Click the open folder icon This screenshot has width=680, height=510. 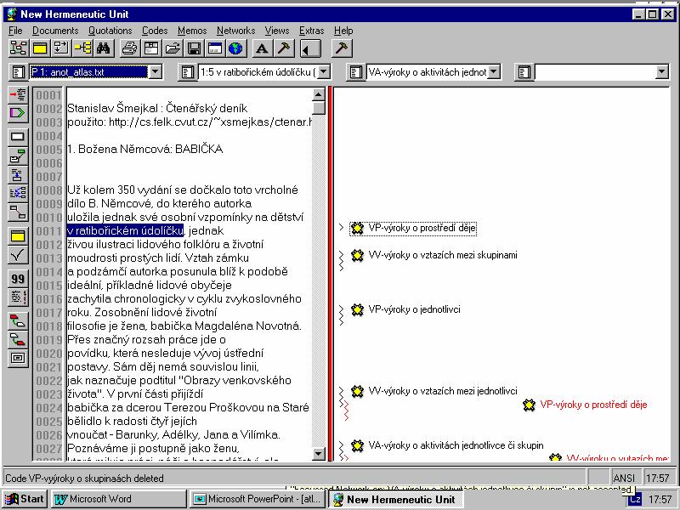(x=173, y=48)
